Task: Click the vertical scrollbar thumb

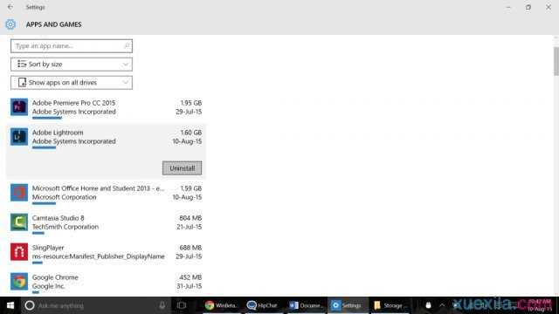Action: coord(556,61)
